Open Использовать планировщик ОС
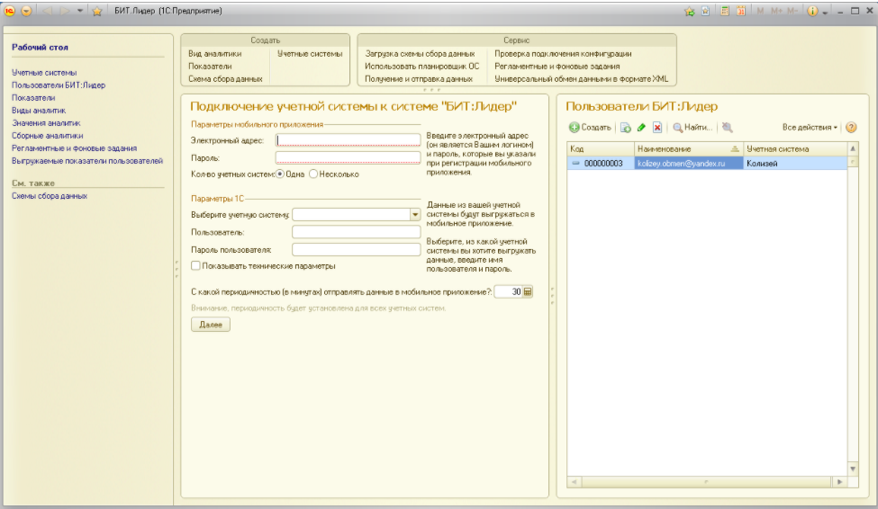This screenshot has width=878, height=509. click(x=422, y=66)
